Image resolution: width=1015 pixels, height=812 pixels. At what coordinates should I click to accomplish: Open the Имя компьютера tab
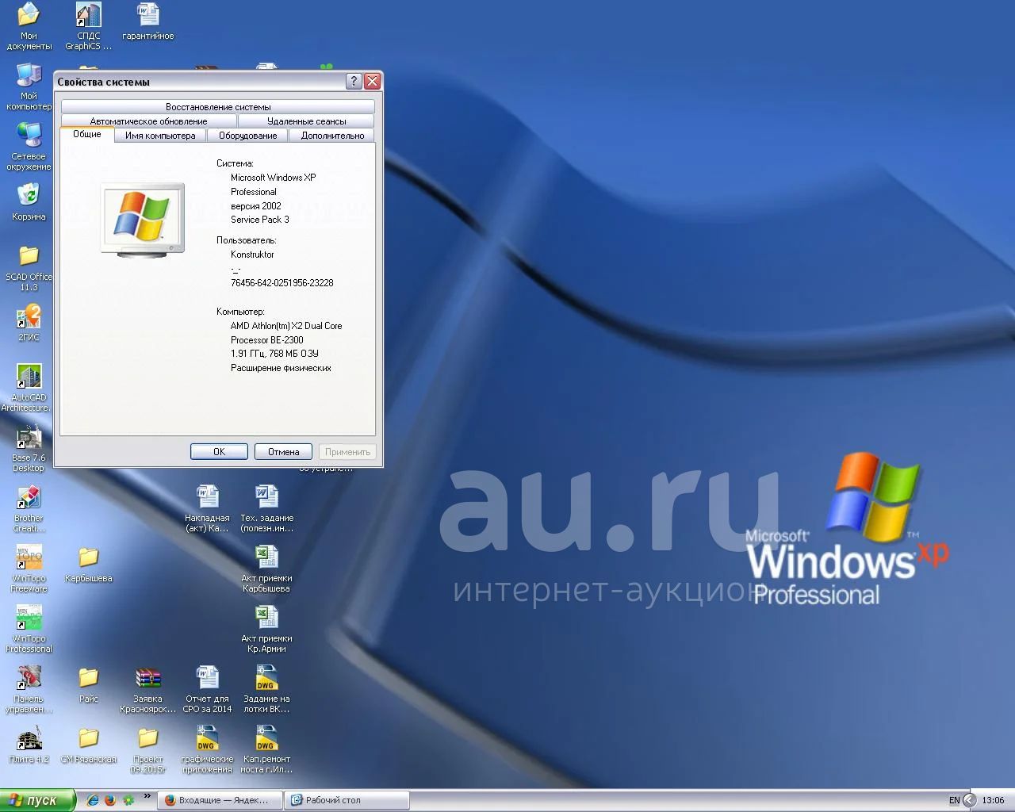click(160, 135)
